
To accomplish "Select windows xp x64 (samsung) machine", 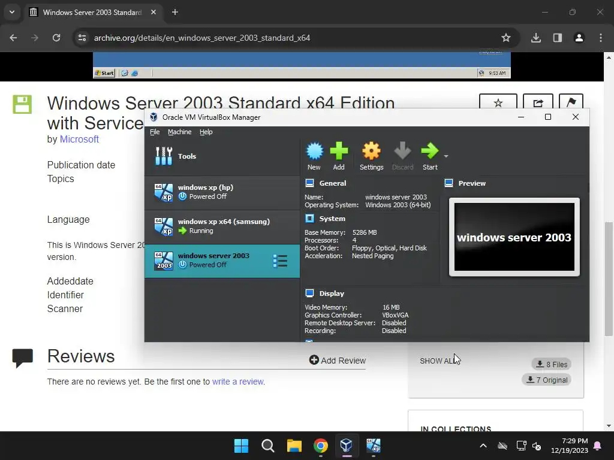I will (222, 226).
